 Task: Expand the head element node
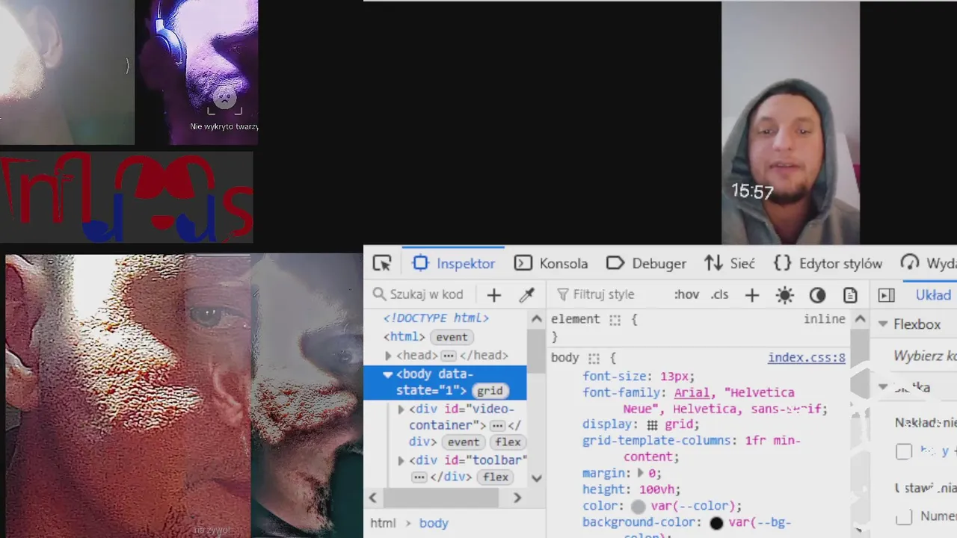tap(388, 356)
